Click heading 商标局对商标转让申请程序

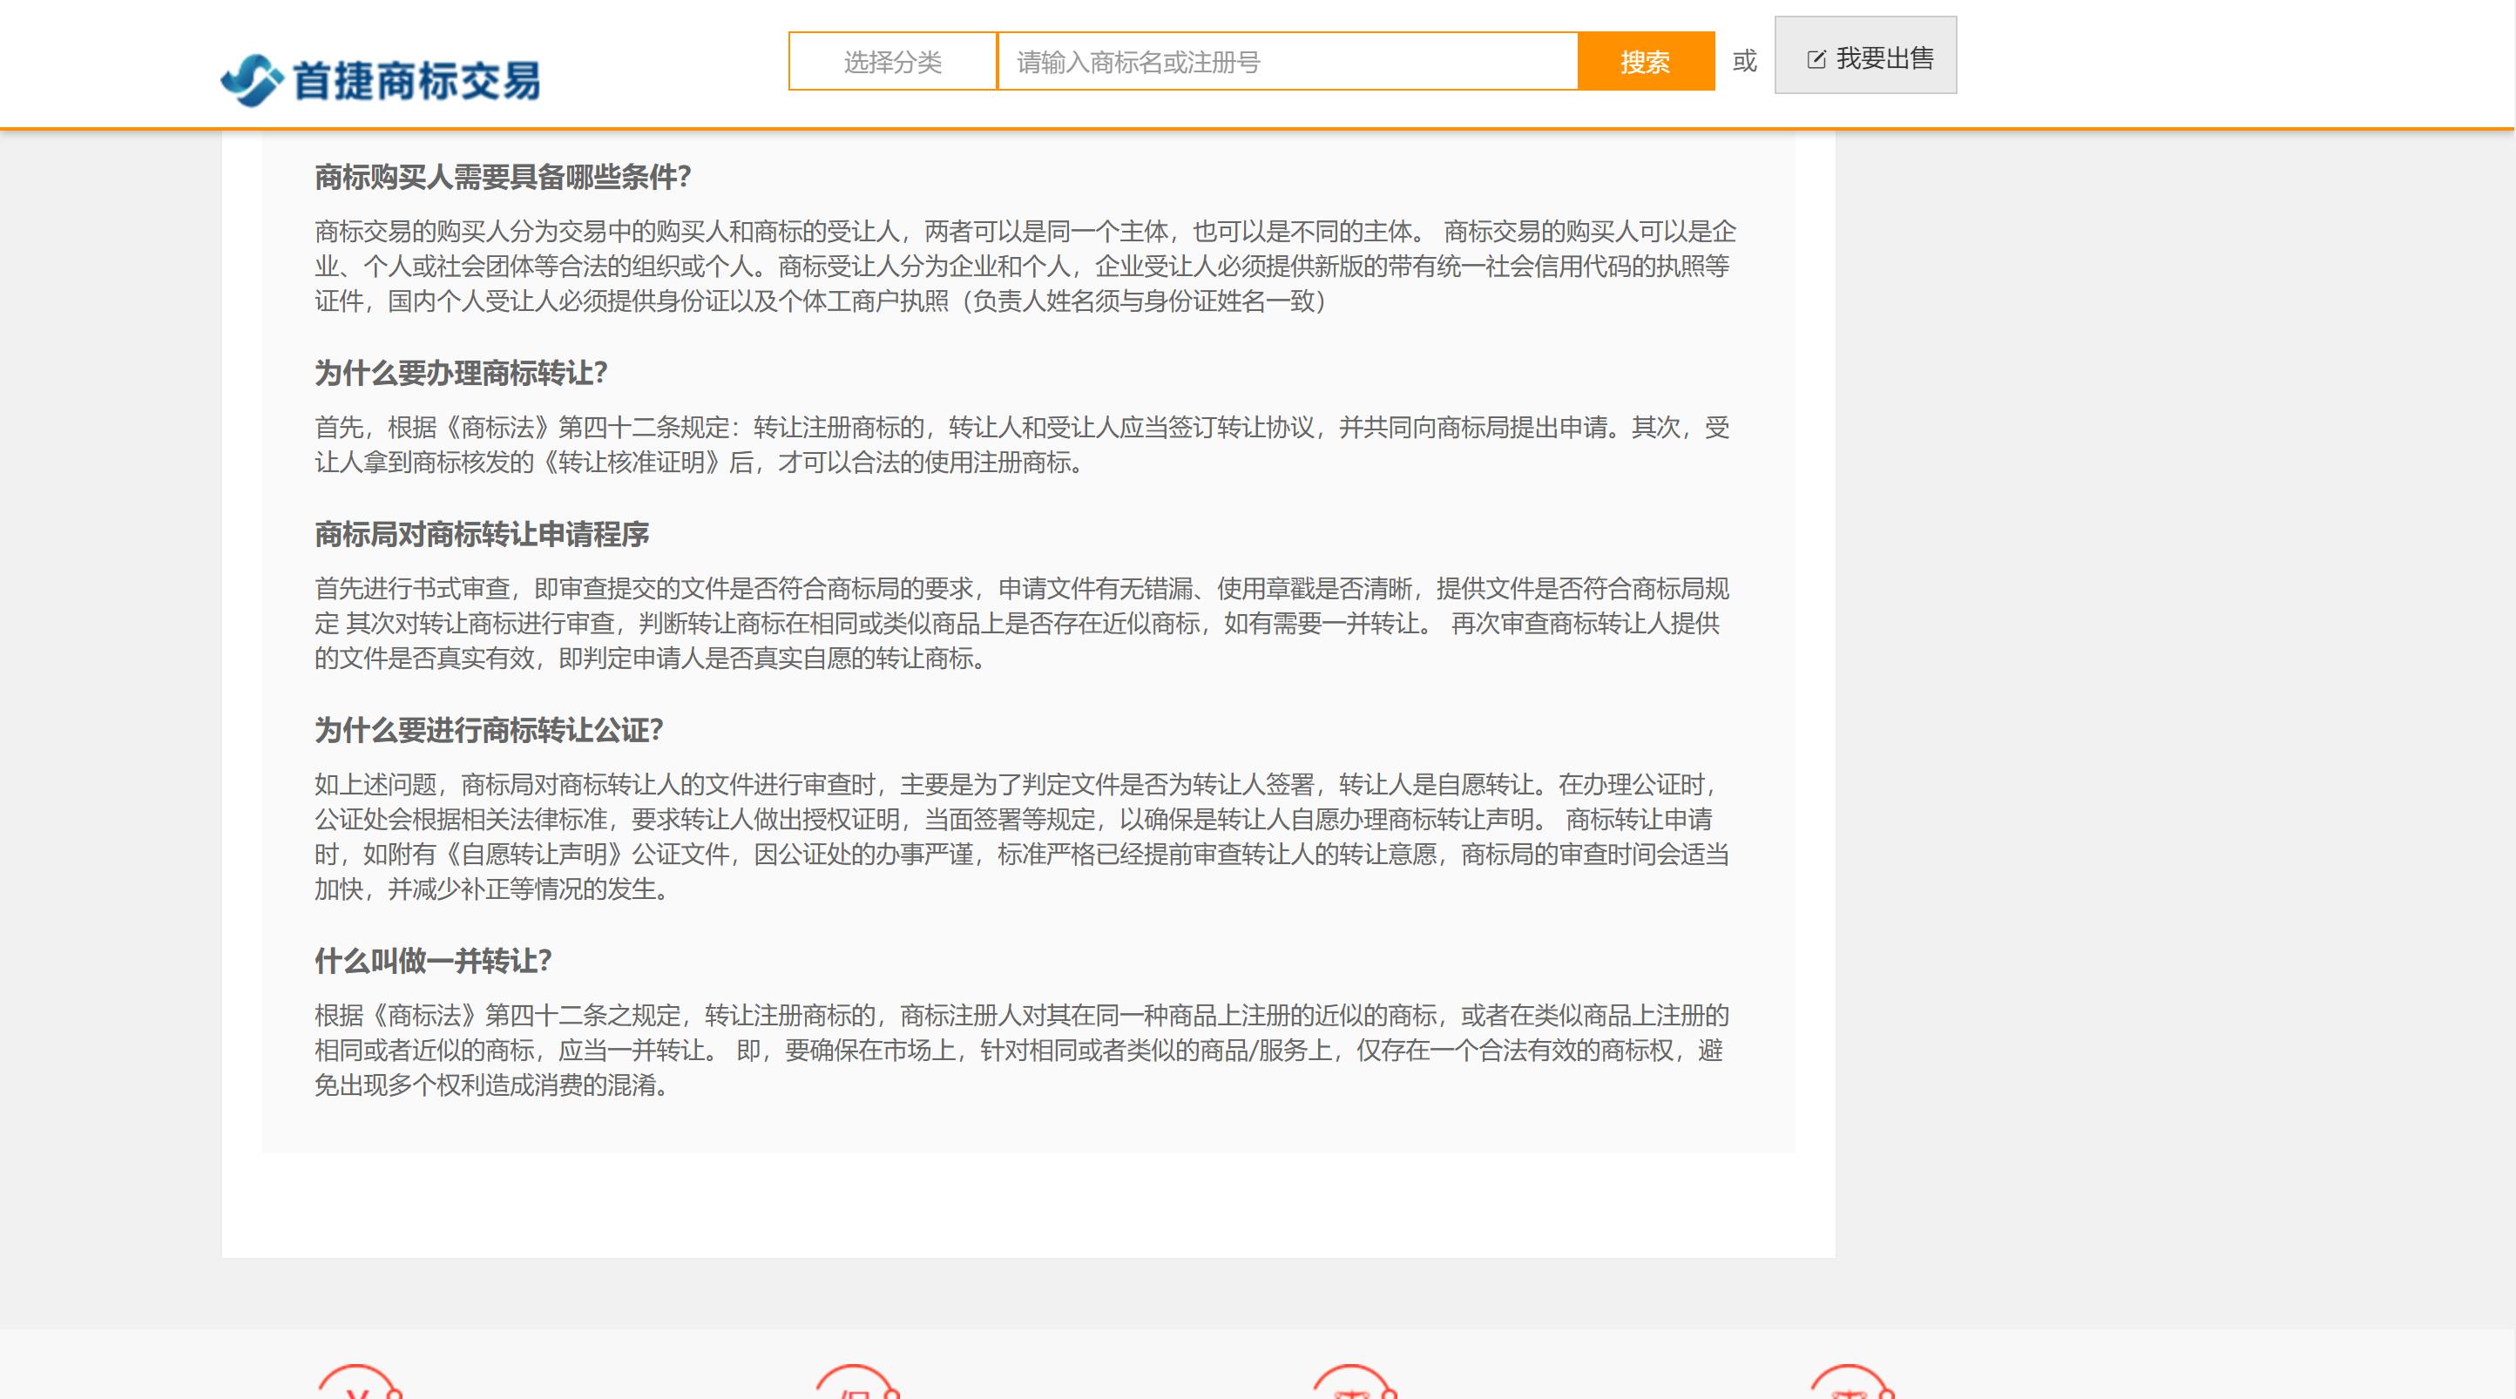pos(482,534)
